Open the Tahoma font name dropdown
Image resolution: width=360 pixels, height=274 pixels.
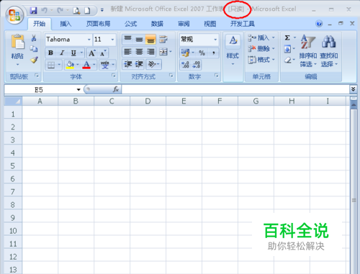(x=89, y=40)
